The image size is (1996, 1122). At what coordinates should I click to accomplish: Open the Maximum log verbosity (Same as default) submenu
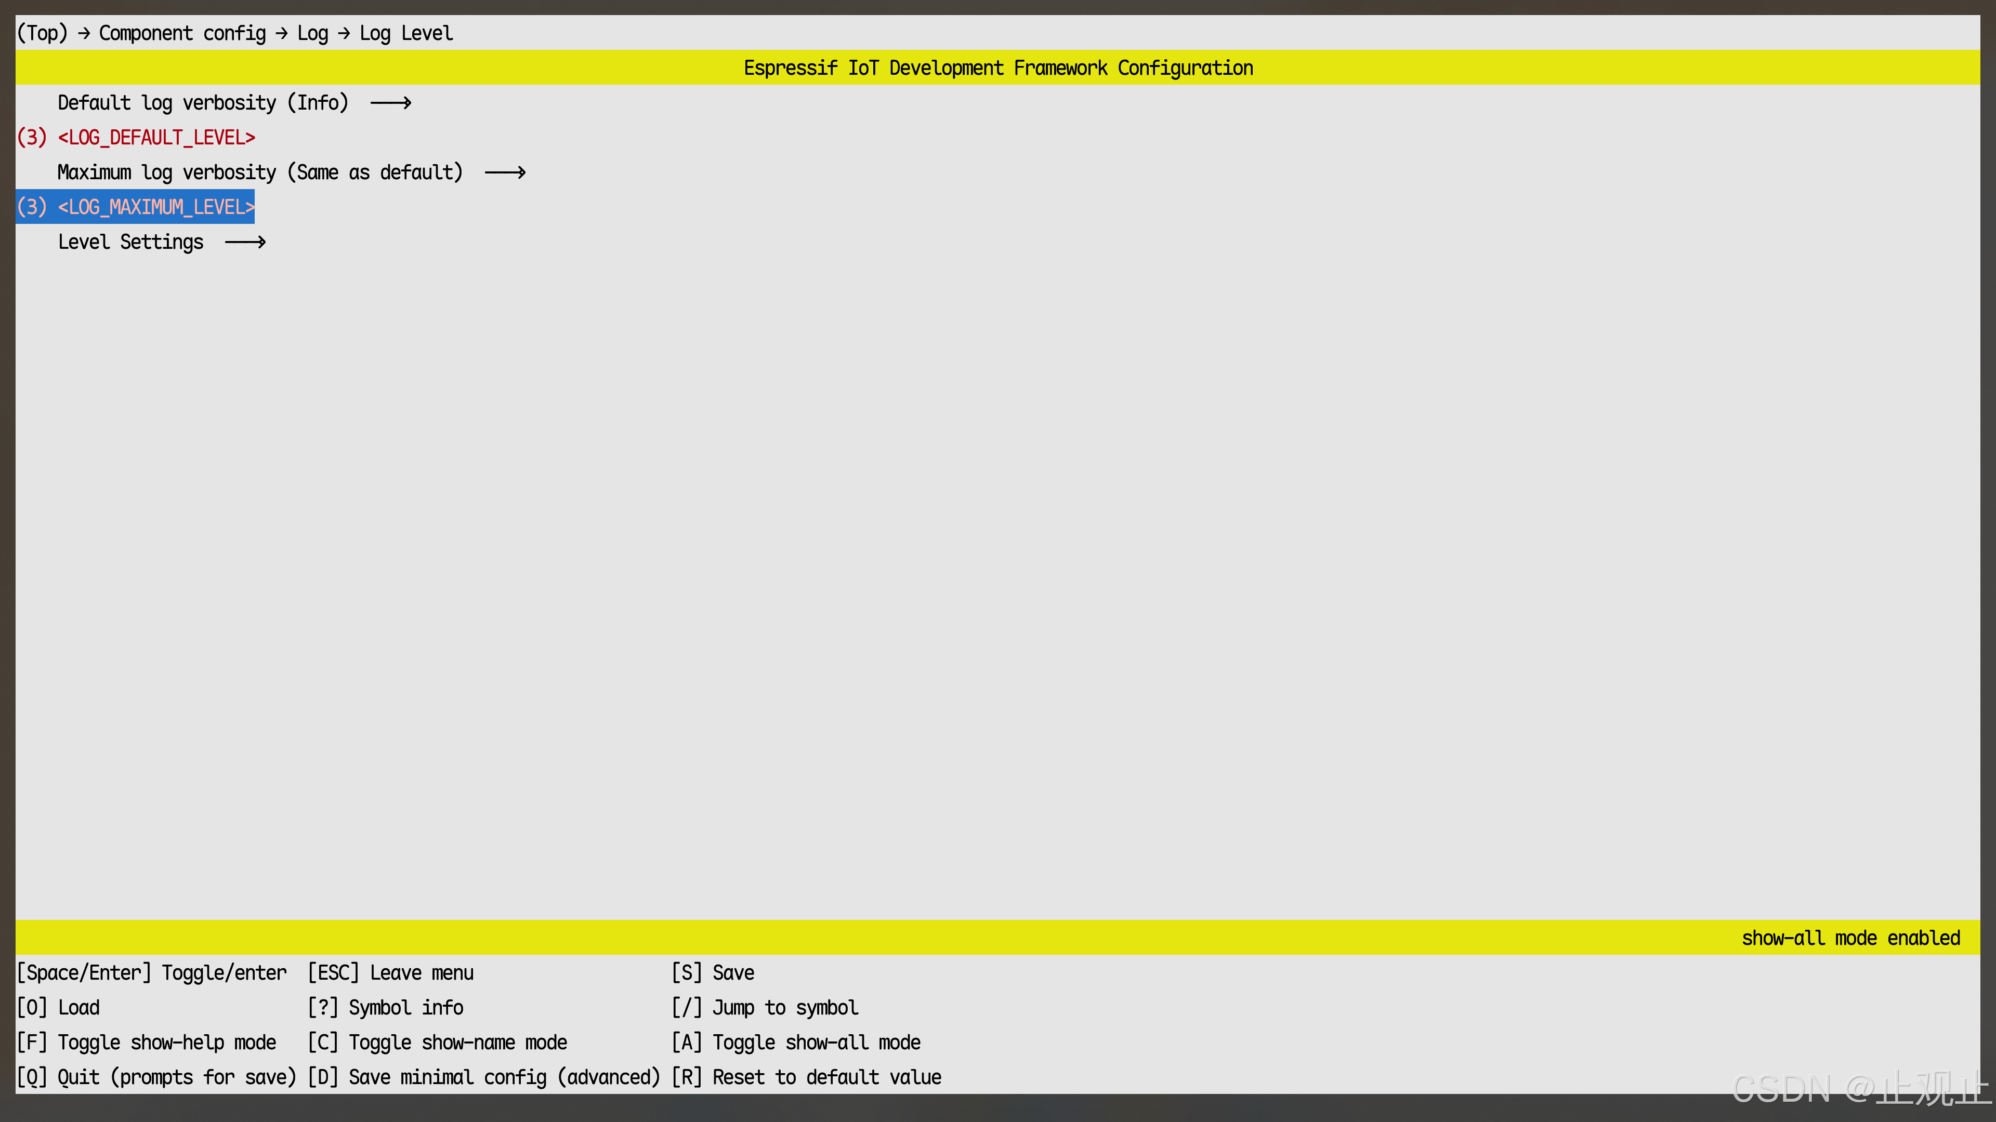point(291,172)
